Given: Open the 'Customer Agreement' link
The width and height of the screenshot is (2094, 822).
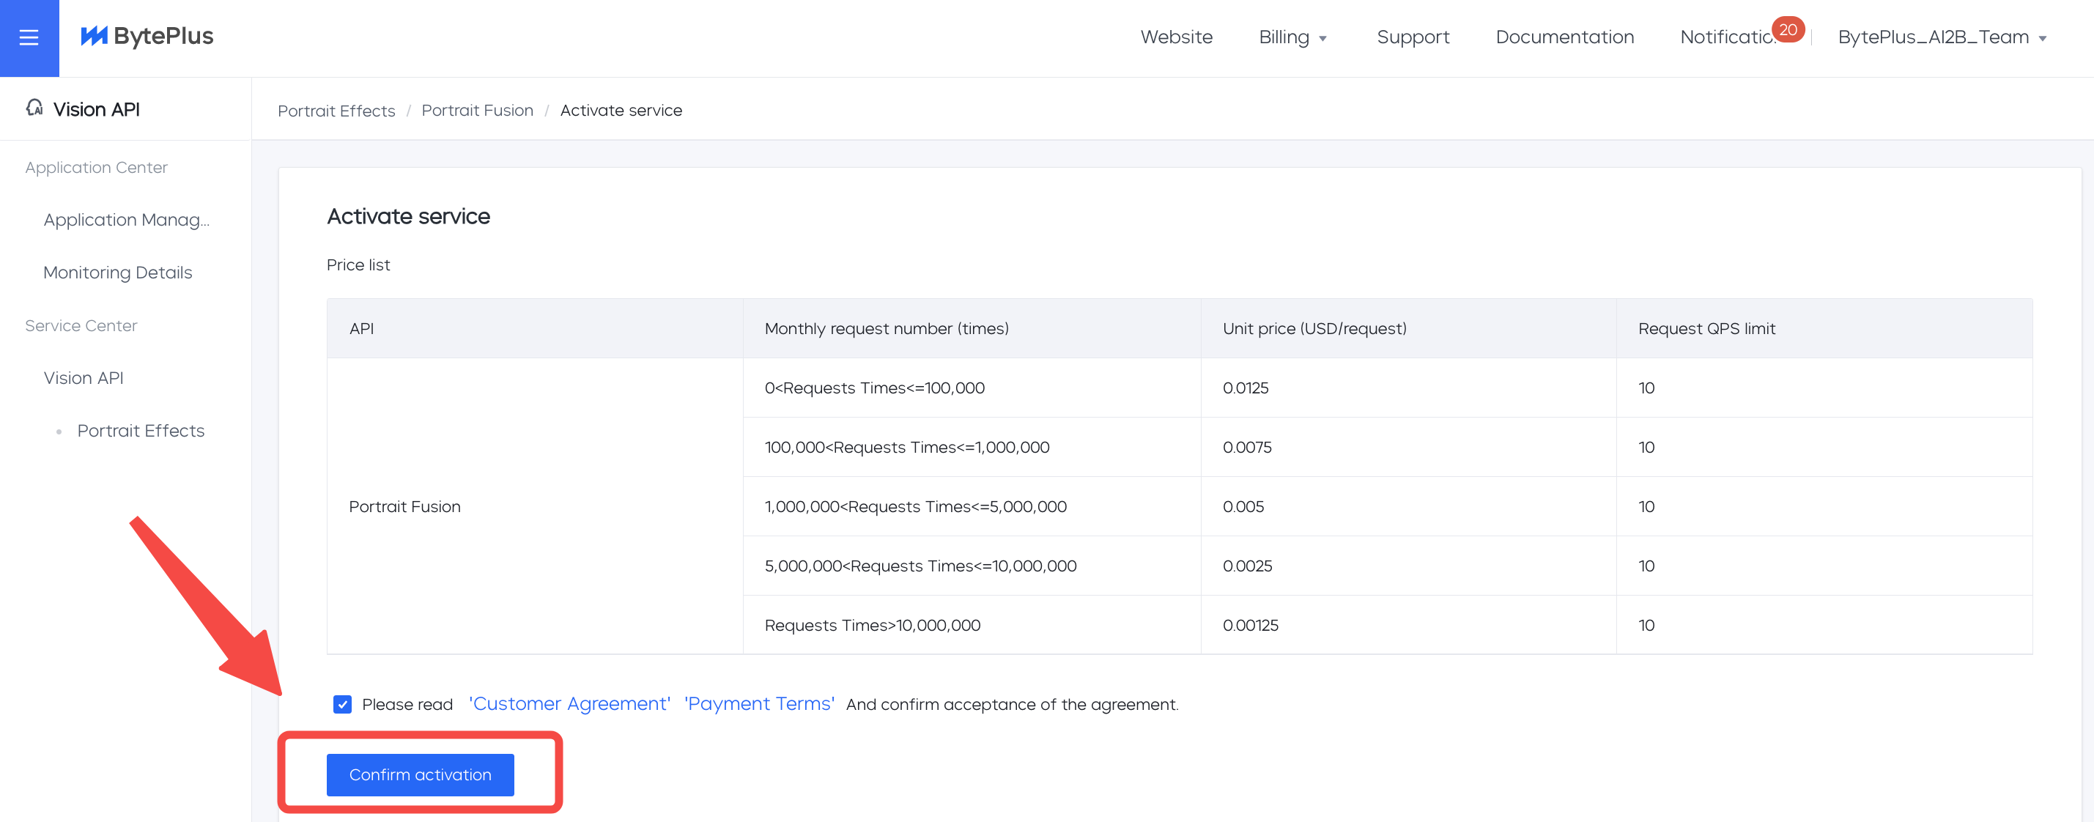Looking at the screenshot, I should [x=569, y=704].
